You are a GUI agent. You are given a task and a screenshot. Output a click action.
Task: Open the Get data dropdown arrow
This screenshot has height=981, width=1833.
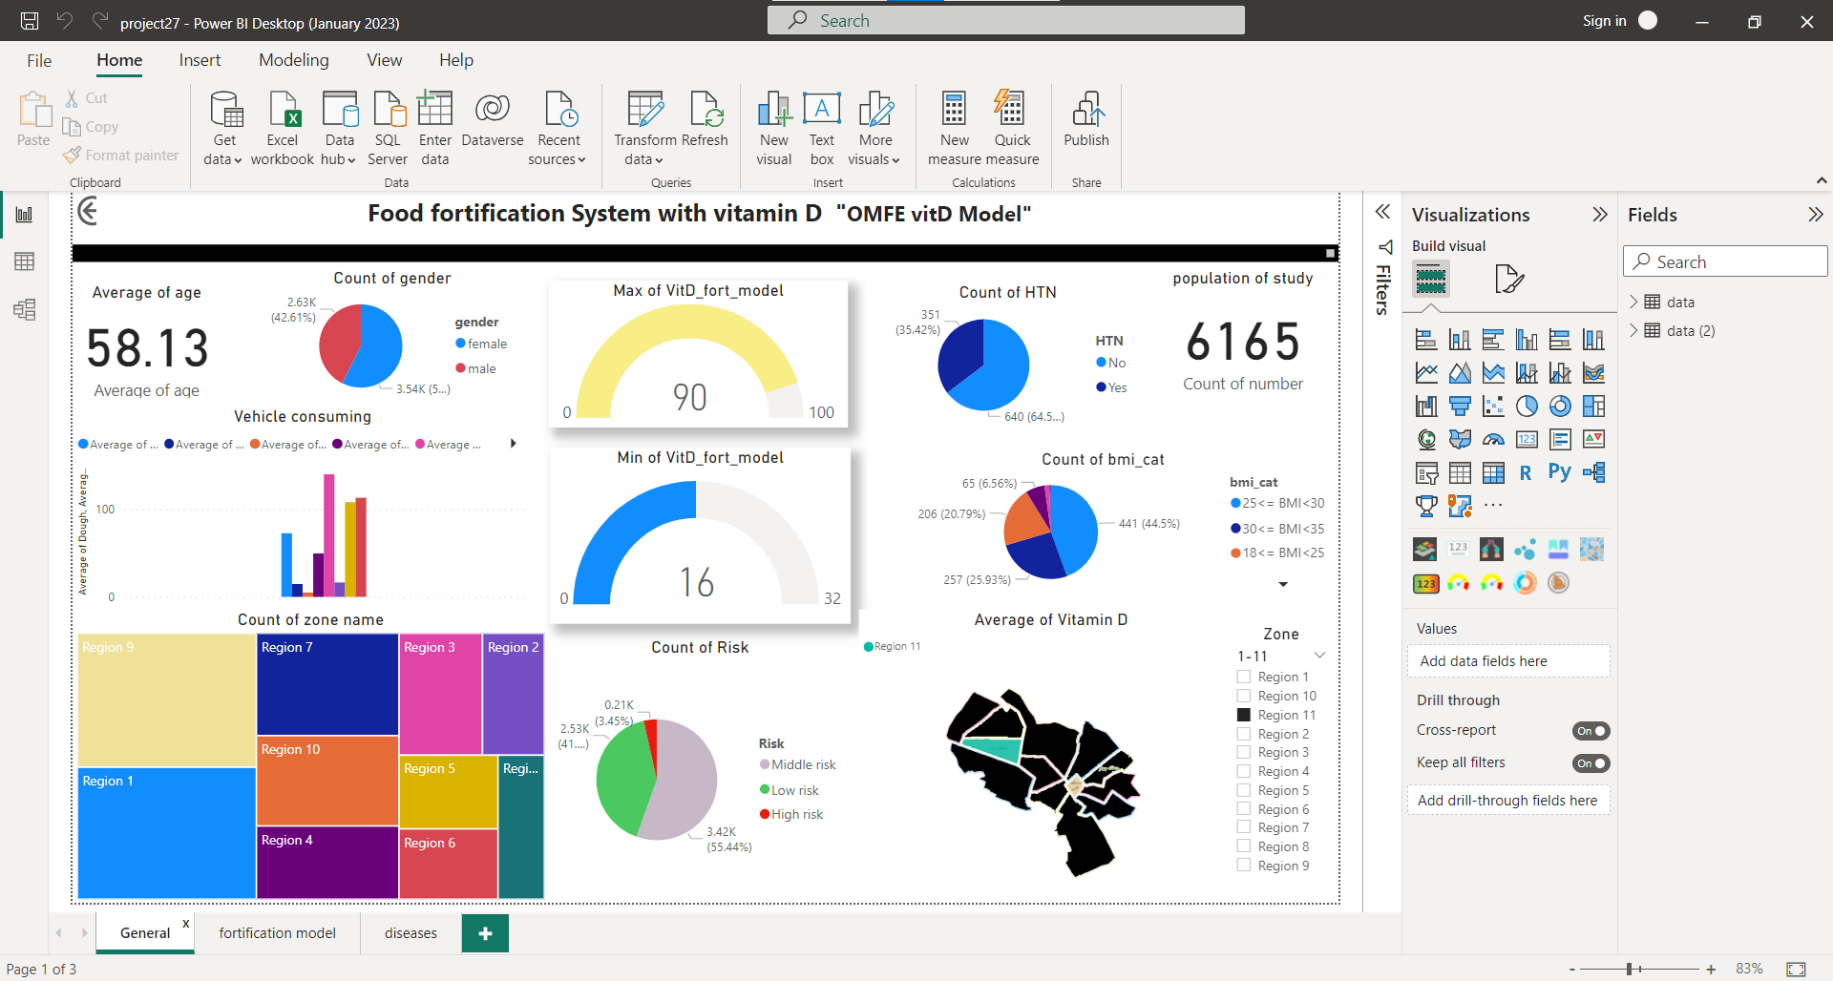tap(238, 160)
